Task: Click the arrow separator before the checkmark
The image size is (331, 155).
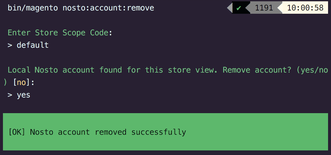Action: click(x=229, y=8)
